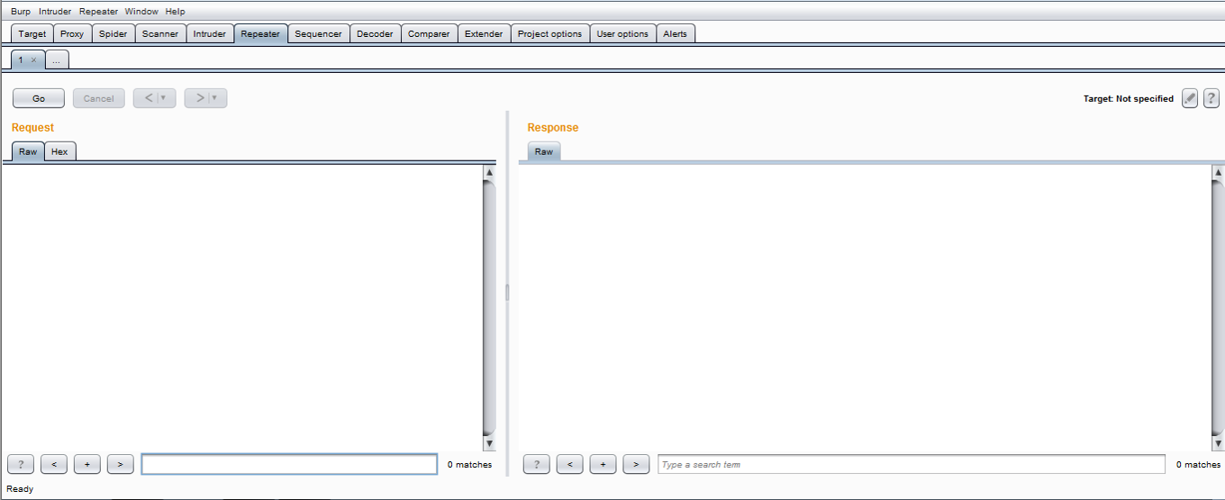Click the Request pane scroll down arrow
The width and height of the screenshot is (1225, 500).
(x=490, y=443)
